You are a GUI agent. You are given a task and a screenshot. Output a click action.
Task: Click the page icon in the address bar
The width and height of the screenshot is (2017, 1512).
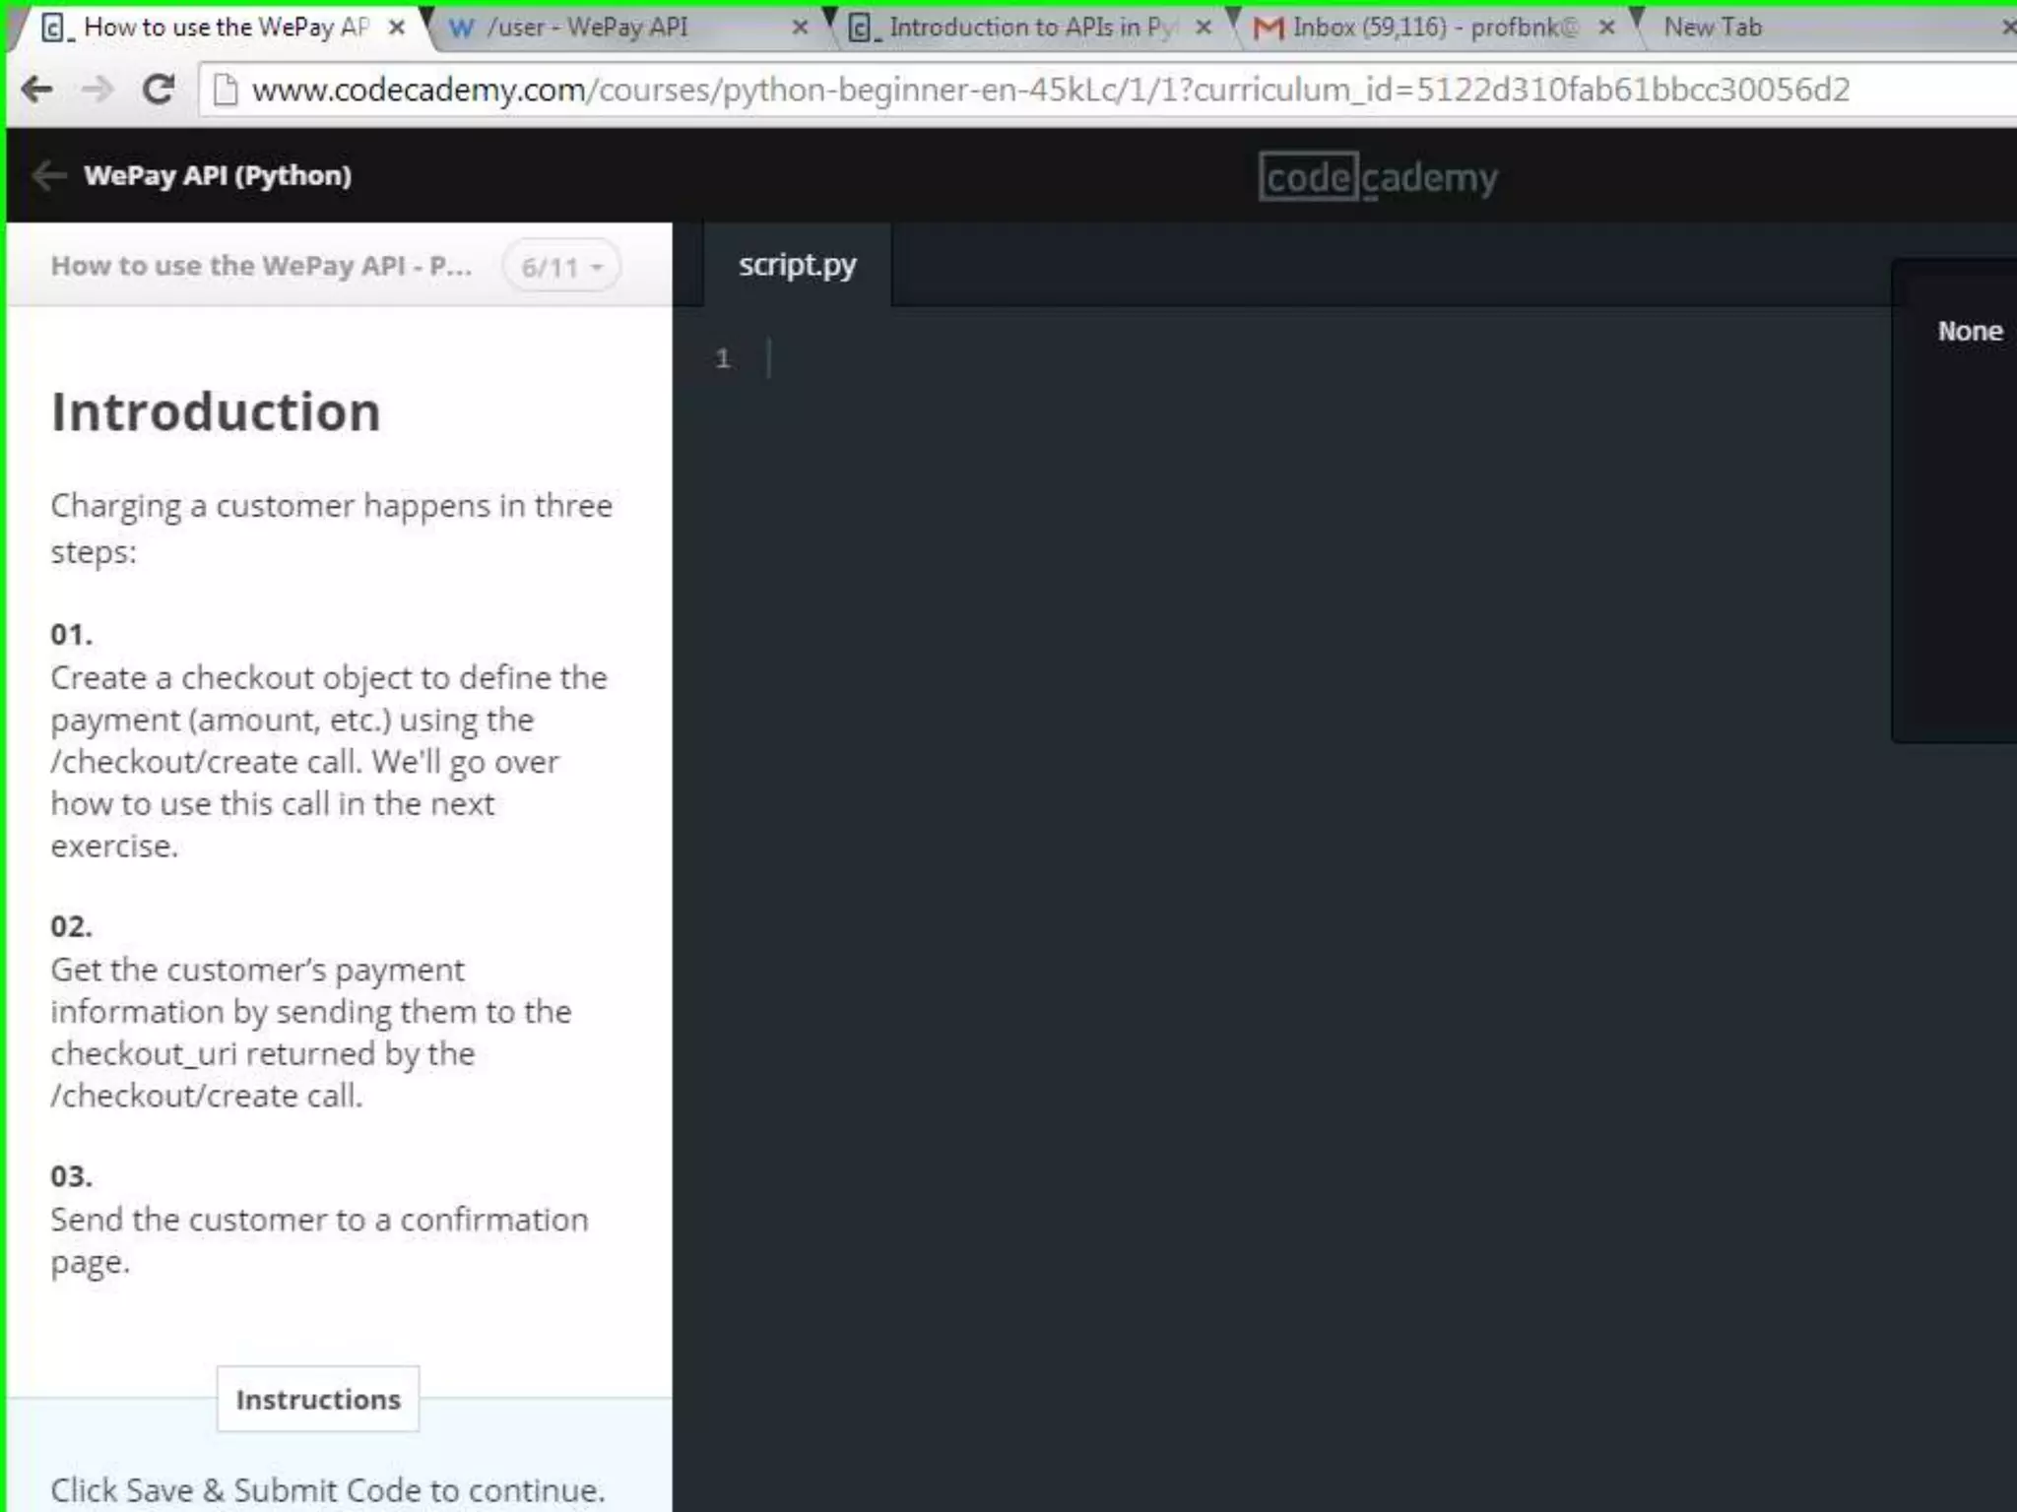pyautogui.click(x=226, y=90)
